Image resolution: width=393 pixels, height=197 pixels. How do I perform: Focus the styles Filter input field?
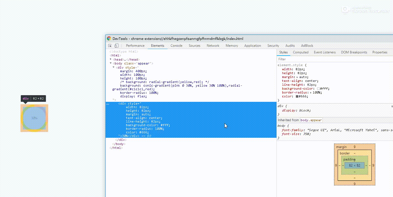pos(335,59)
